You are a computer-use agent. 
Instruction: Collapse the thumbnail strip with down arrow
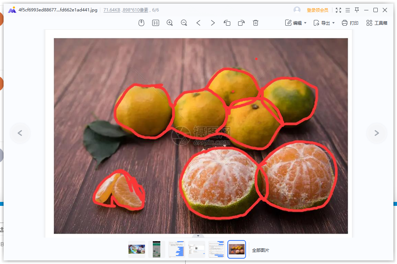198,236
